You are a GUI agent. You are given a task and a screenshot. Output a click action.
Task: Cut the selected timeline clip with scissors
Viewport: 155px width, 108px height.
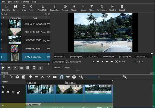click(11, 77)
